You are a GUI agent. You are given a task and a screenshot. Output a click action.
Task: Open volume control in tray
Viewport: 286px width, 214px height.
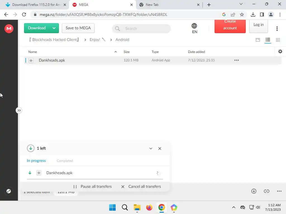pyautogui.click(x=258, y=207)
